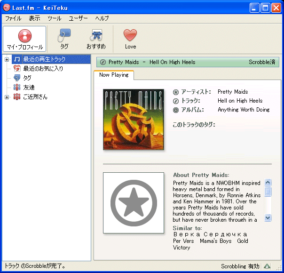The image size is (284, 273).
Task: Open similar artist Gold
Action: (243, 241)
